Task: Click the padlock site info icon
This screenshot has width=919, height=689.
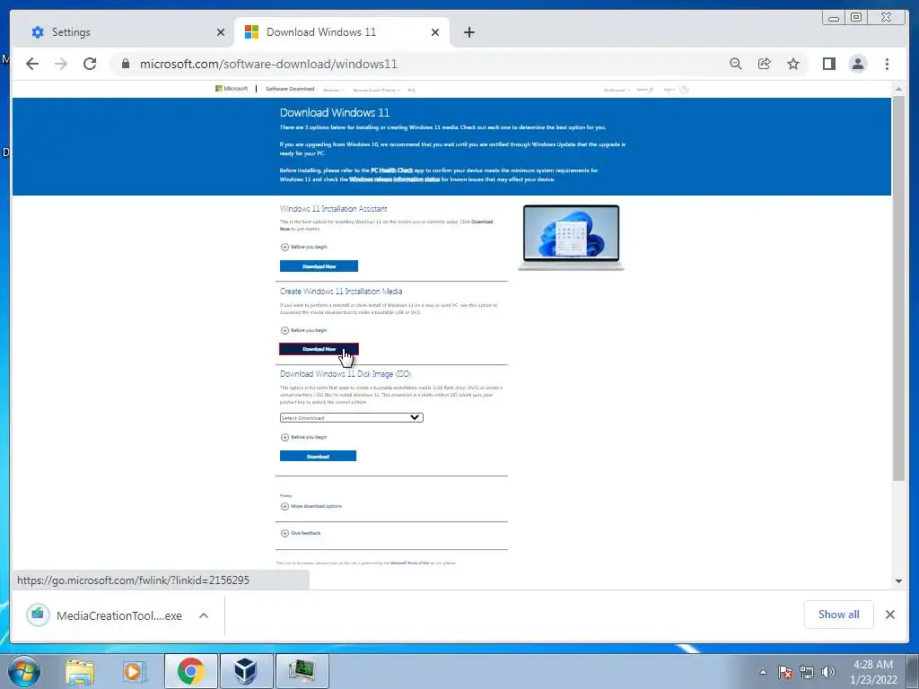Action: coord(126,64)
